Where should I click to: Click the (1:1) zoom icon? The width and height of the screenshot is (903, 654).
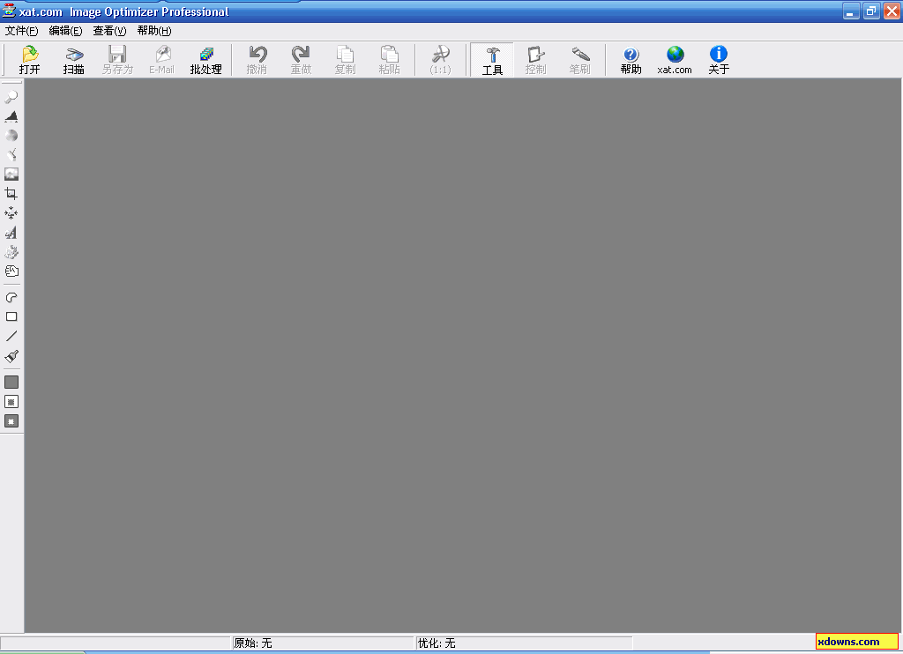click(441, 60)
